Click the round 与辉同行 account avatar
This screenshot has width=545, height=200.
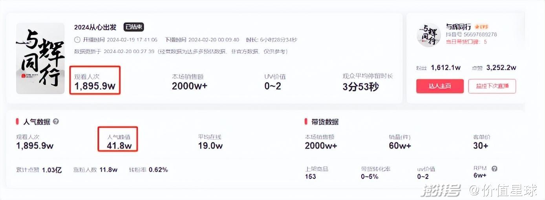(429, 35)
